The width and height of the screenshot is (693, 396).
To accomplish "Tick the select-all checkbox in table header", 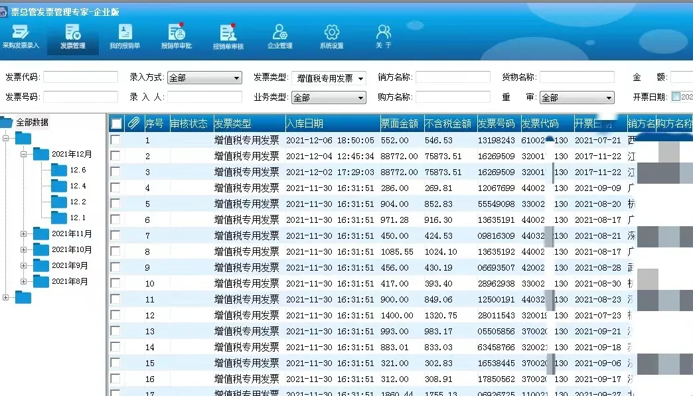I will (116, 123).
